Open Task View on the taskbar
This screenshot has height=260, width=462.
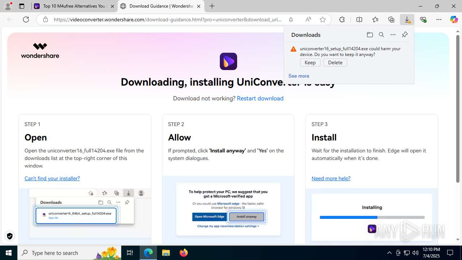coord(130,253)
